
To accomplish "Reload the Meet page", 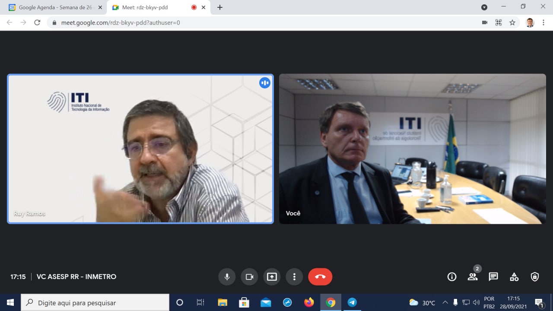I will [x=37, y=22].
